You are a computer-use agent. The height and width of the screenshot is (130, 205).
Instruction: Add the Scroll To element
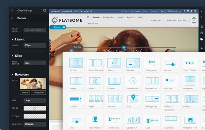(x=76, y=101)
